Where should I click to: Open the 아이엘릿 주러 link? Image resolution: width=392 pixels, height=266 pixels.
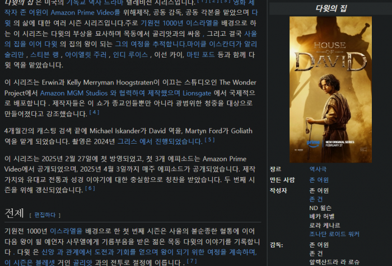pos(86,55)
